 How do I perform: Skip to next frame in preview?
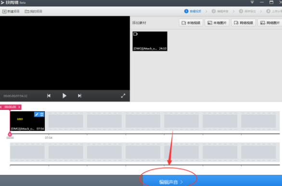pyautogui.click(x=79, y=95)
